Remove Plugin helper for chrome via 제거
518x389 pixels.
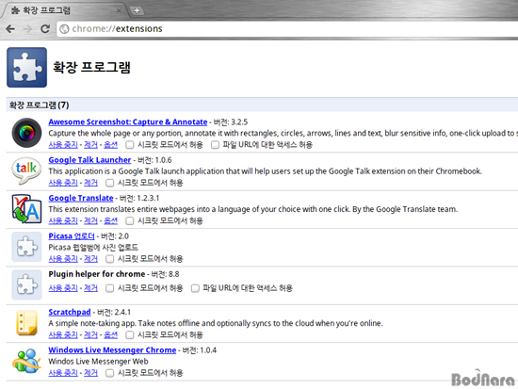point(90,288)
